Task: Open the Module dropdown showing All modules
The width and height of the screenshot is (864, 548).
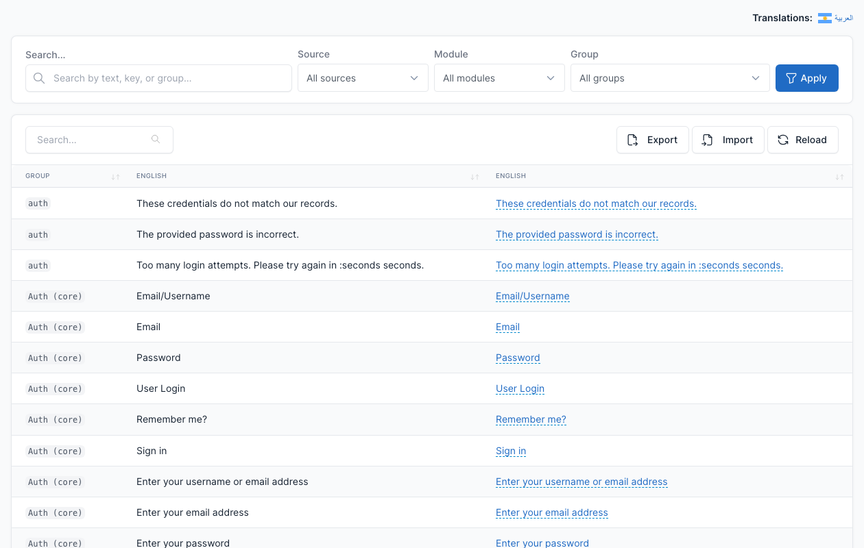Action: pyautogui.click(x=499, y=78)
